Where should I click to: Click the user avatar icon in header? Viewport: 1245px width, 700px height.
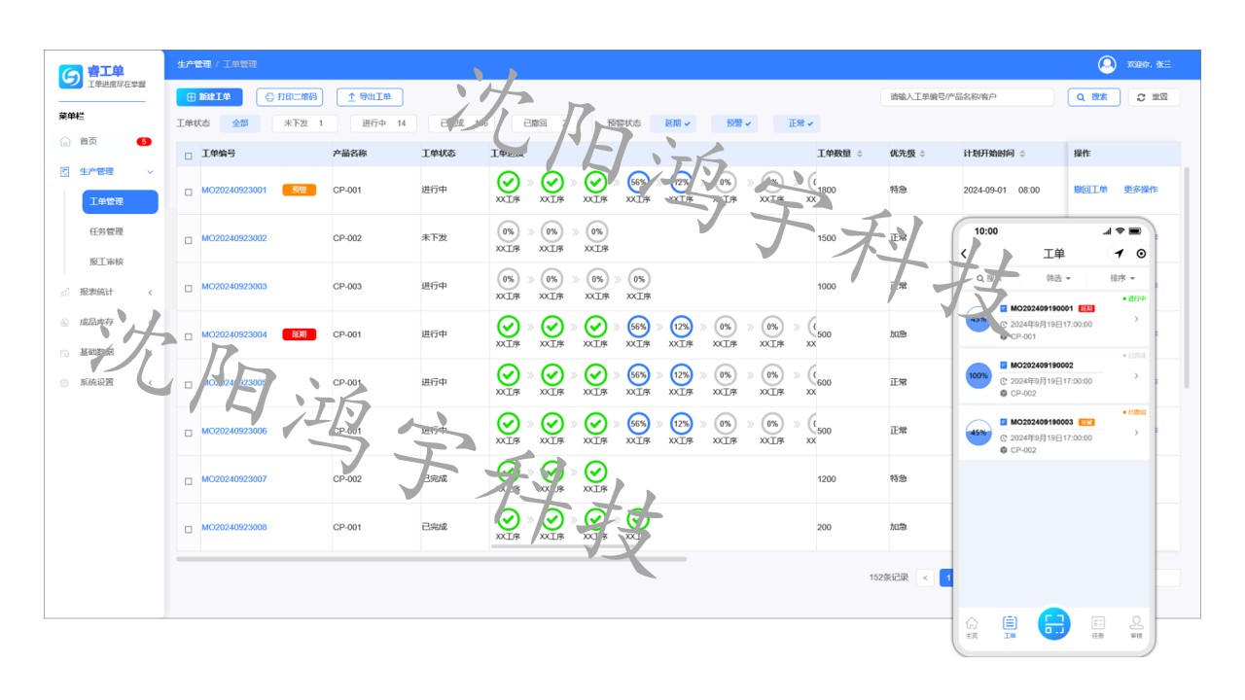click(x=1107, y=64)
